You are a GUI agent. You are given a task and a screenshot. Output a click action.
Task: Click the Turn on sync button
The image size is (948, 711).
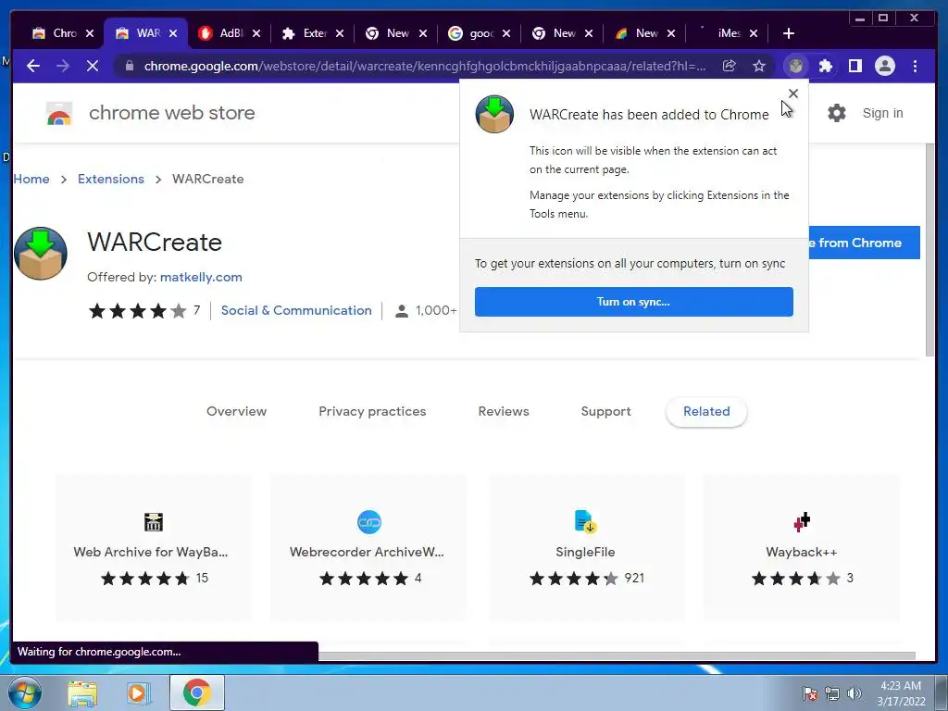point(633,302)
